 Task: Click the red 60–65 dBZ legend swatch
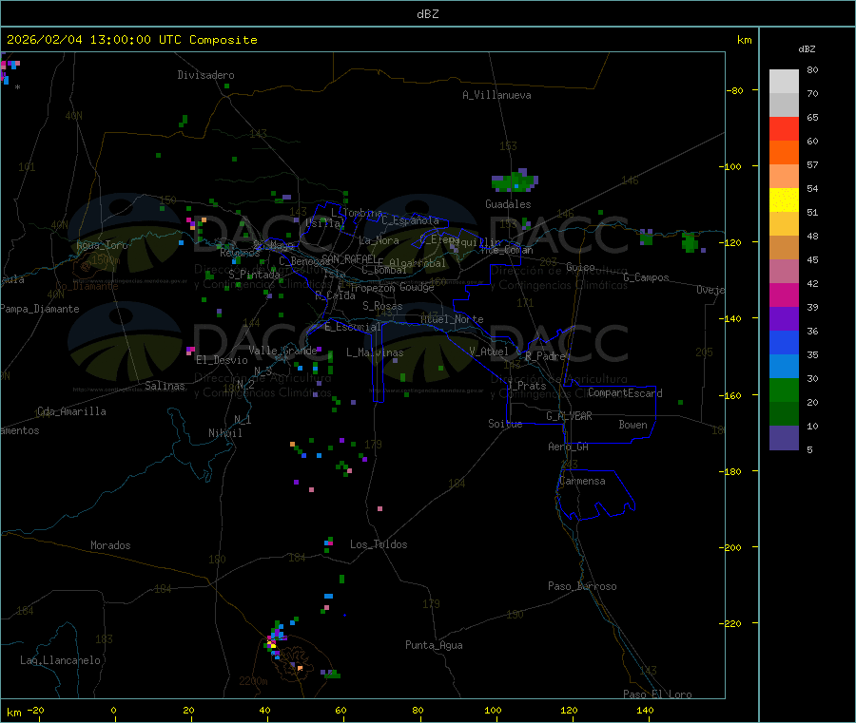tap(784, 128)
